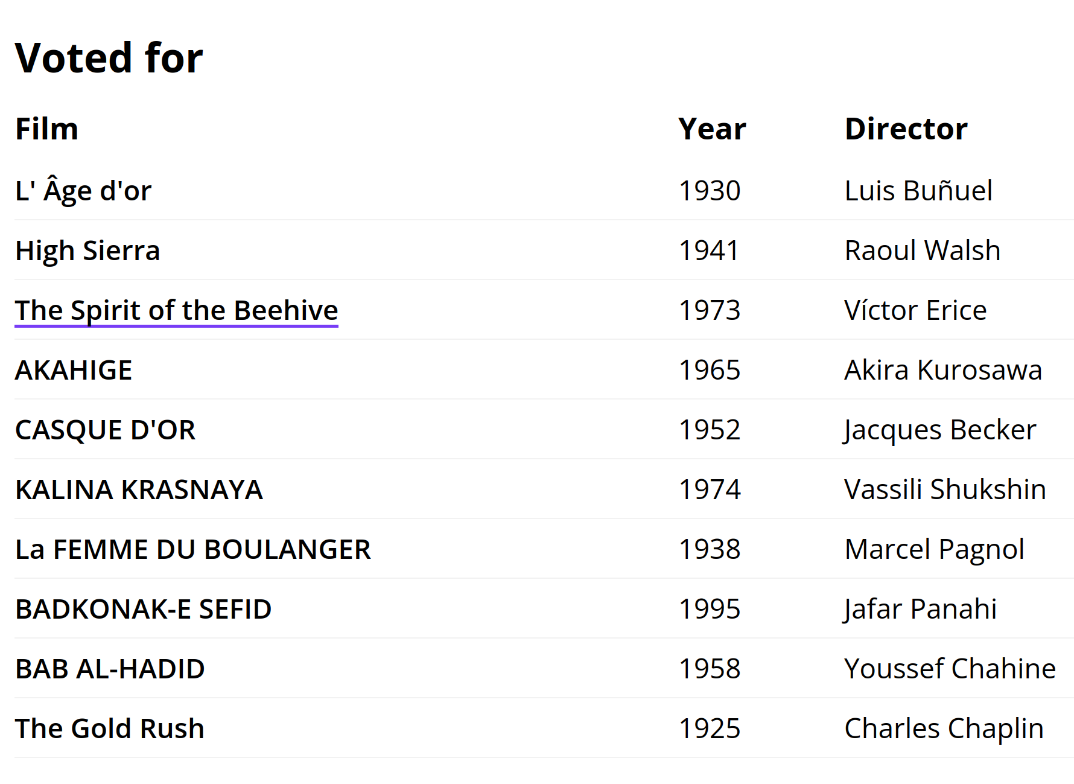1074x784 pixels.
Task: Click director name Akira Kurosawa
Action: pyautogui.click(x=943, y=370)
